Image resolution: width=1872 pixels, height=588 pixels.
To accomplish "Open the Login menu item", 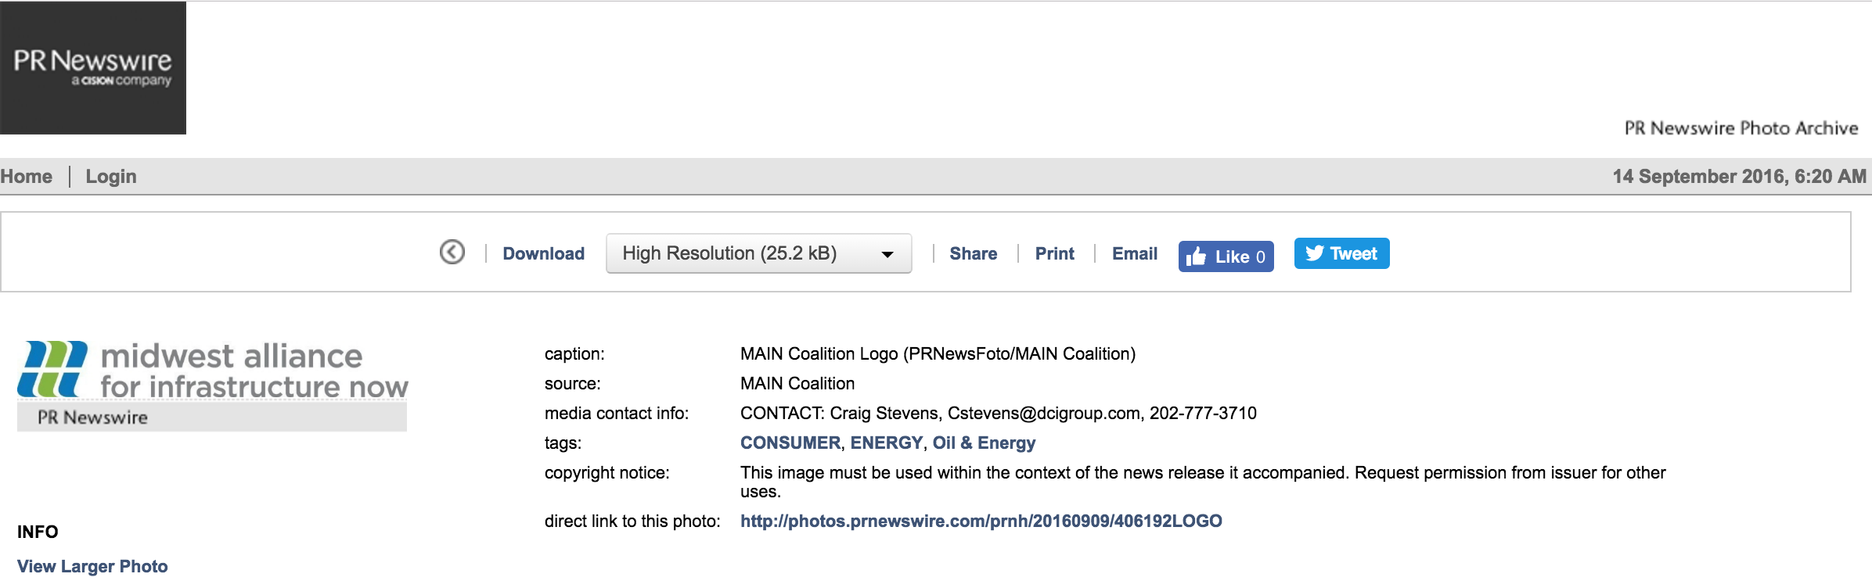I will [111, 177].
